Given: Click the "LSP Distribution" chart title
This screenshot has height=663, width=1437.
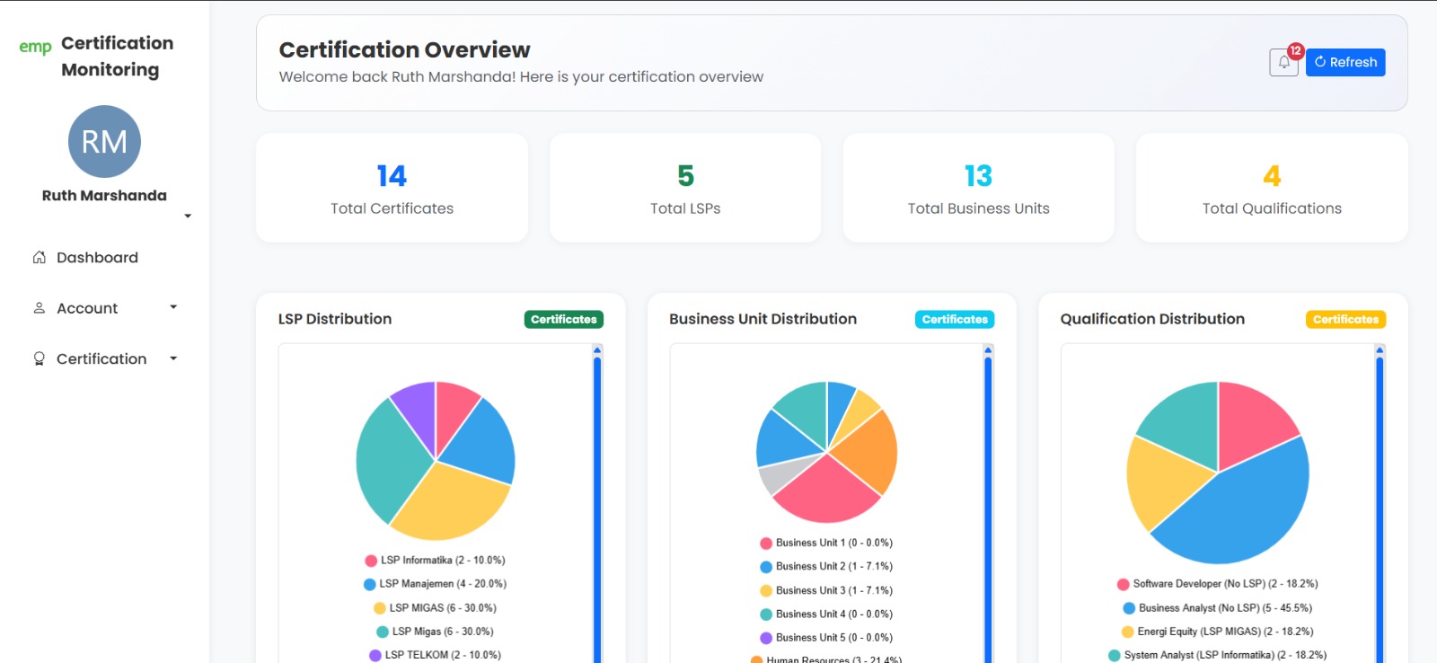Looking at the screenshot, I should point(335,319).
